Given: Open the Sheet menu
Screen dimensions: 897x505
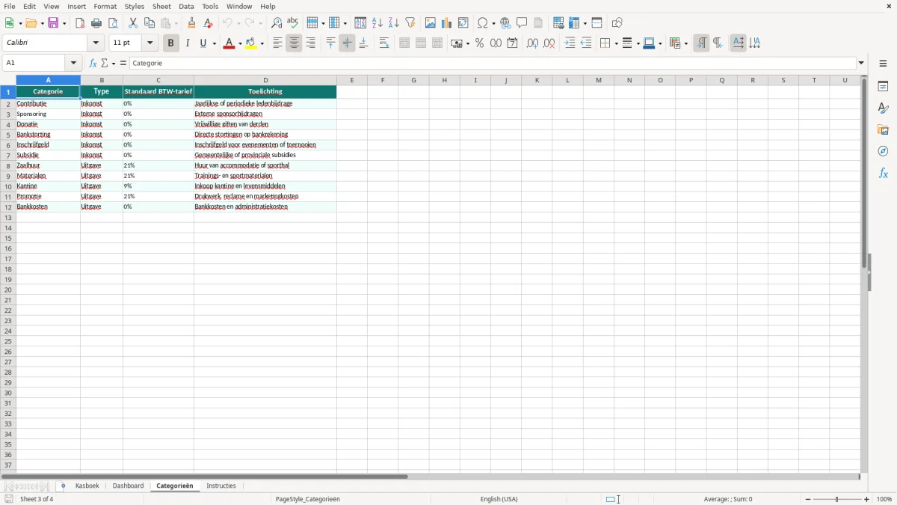Looking at the screenshot, I should (161, 6).
